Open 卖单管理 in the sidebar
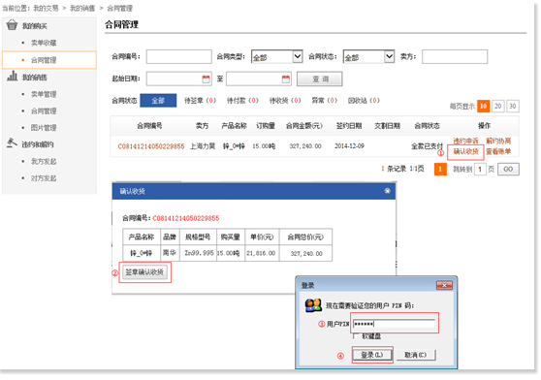The height and width of the screenshot is (380, 541). click(44, 94)
